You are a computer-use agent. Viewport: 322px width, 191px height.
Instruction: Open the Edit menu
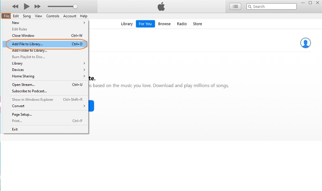click(16, 16)
